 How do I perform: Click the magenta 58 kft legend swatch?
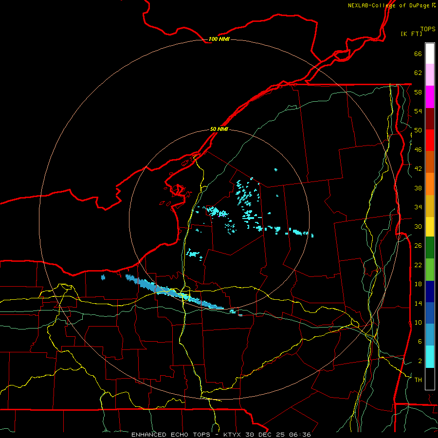click(x=430, y=97)
